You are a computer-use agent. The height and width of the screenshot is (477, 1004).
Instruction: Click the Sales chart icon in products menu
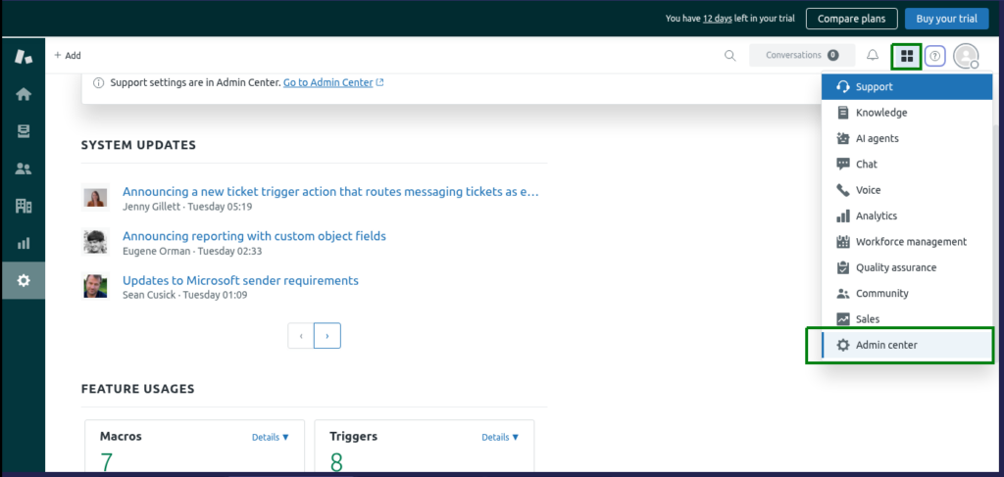843,319
